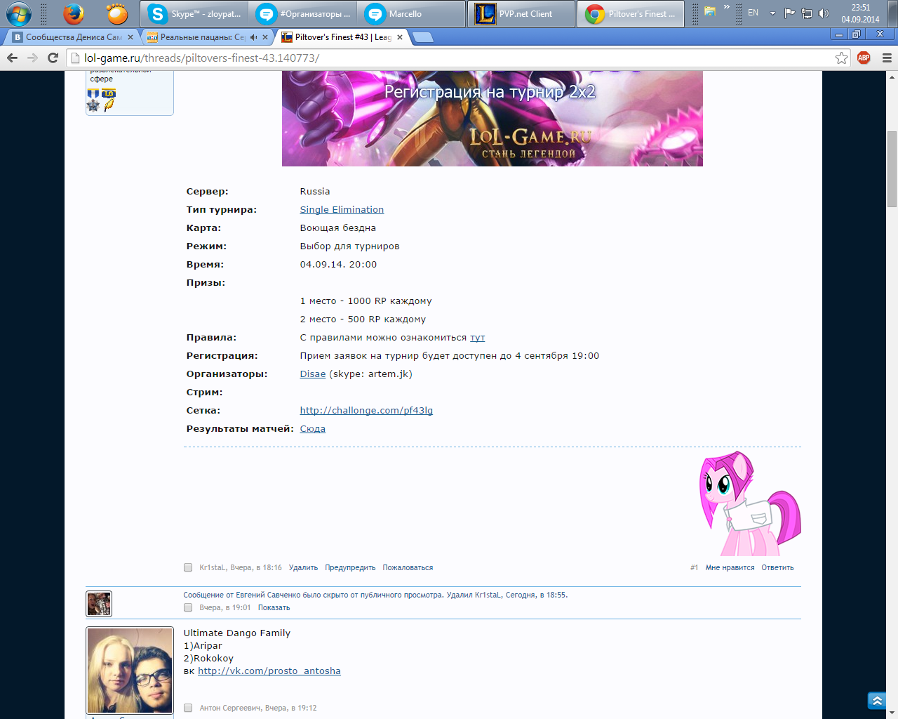
Task: Open 'Антон Сергеевич' author name link
Action: [x=229, y=708]
